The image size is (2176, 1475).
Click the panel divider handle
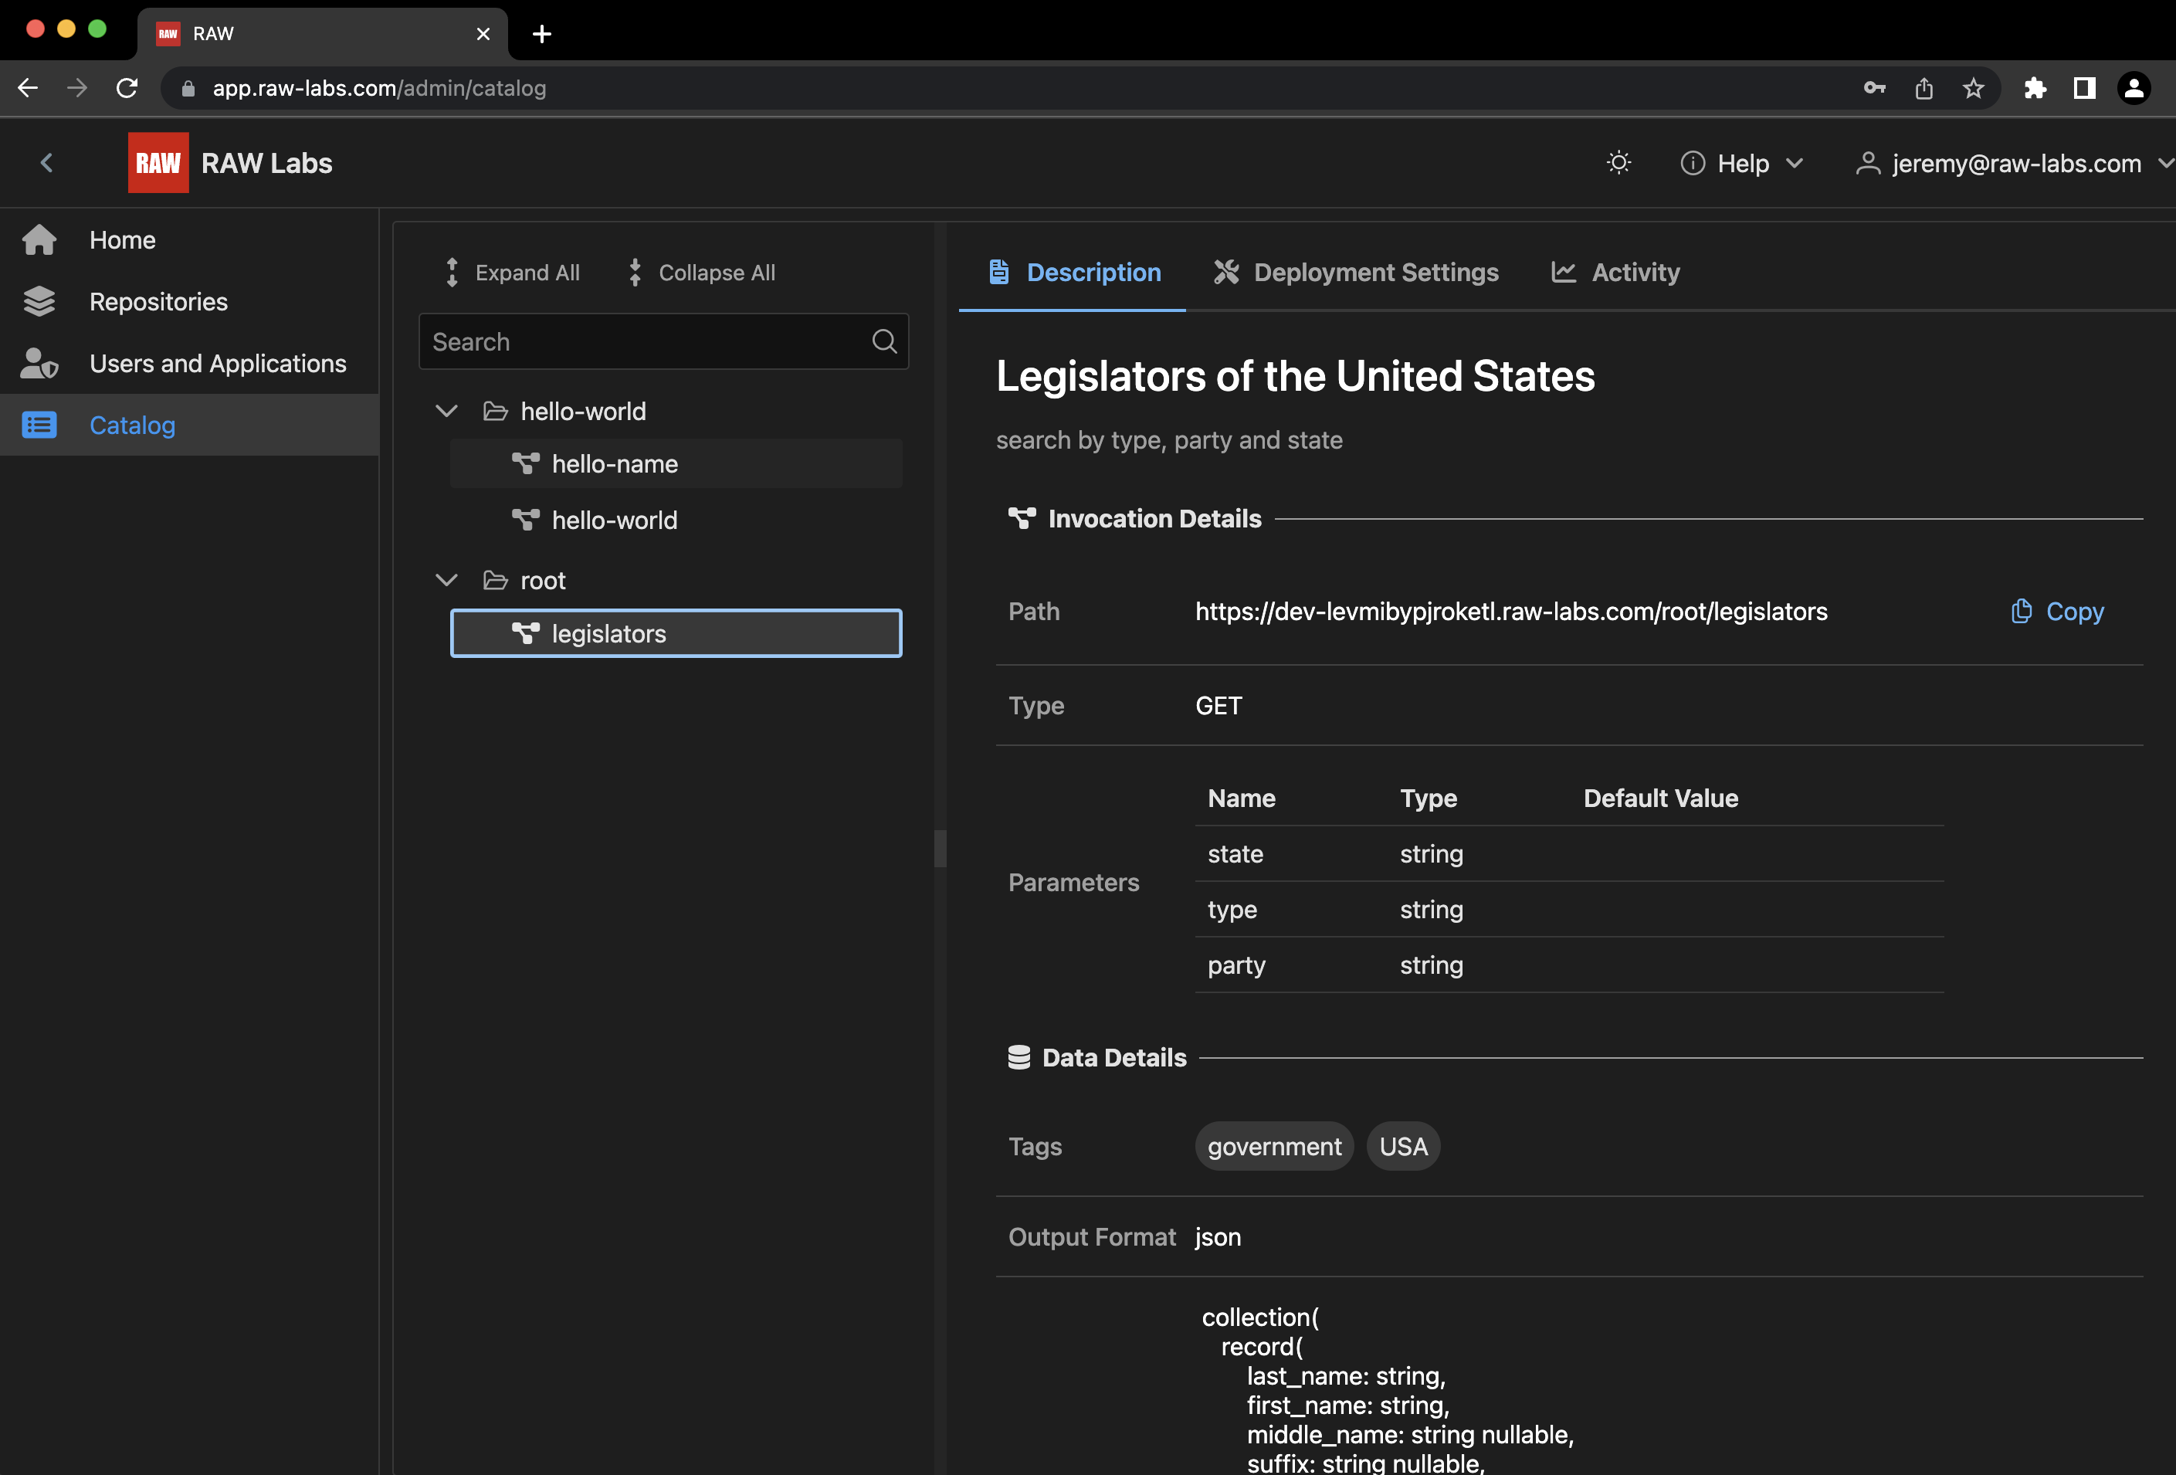(940, 849)
